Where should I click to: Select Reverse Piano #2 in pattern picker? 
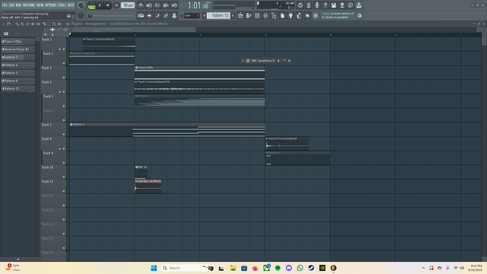pos(18,49)
